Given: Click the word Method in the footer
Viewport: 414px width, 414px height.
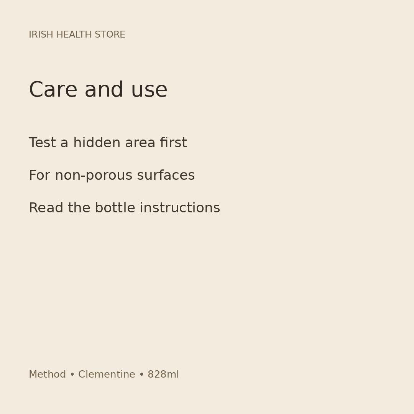Looking at the screenshot, I should 47,375.
